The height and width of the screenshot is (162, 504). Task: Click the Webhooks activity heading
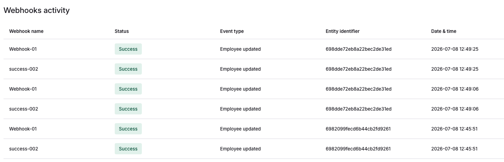point(37,10)
